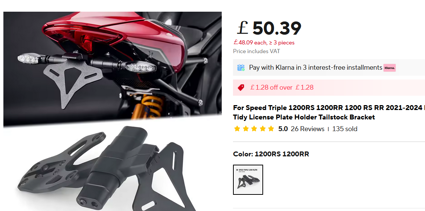Viewport: 425px width, 211px height.
Task: Click the red coupon tag icon
Action: click(241, 87)
